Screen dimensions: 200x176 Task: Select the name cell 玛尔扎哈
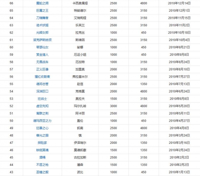(80, 106)
